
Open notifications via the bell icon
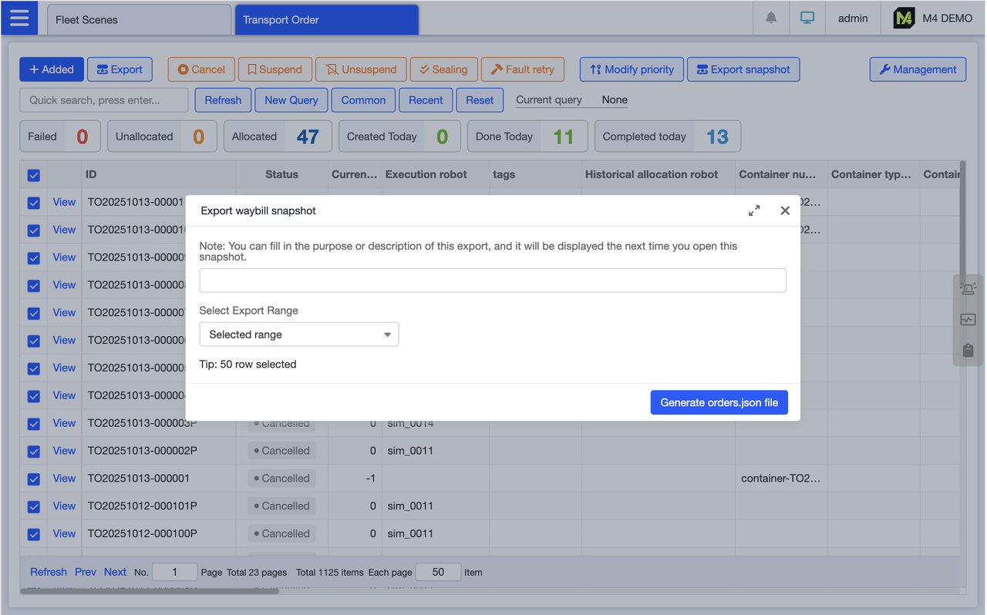coord(770,18)
